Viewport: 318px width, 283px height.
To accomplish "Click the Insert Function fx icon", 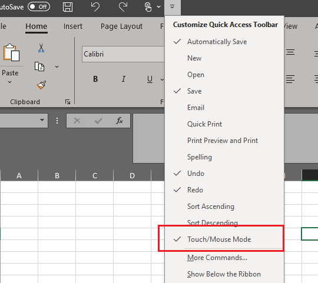I will [x=120, y=121].
